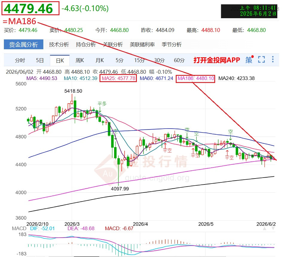
Task: Click the 卖价 4480.25 value
Action: (74, 30)
